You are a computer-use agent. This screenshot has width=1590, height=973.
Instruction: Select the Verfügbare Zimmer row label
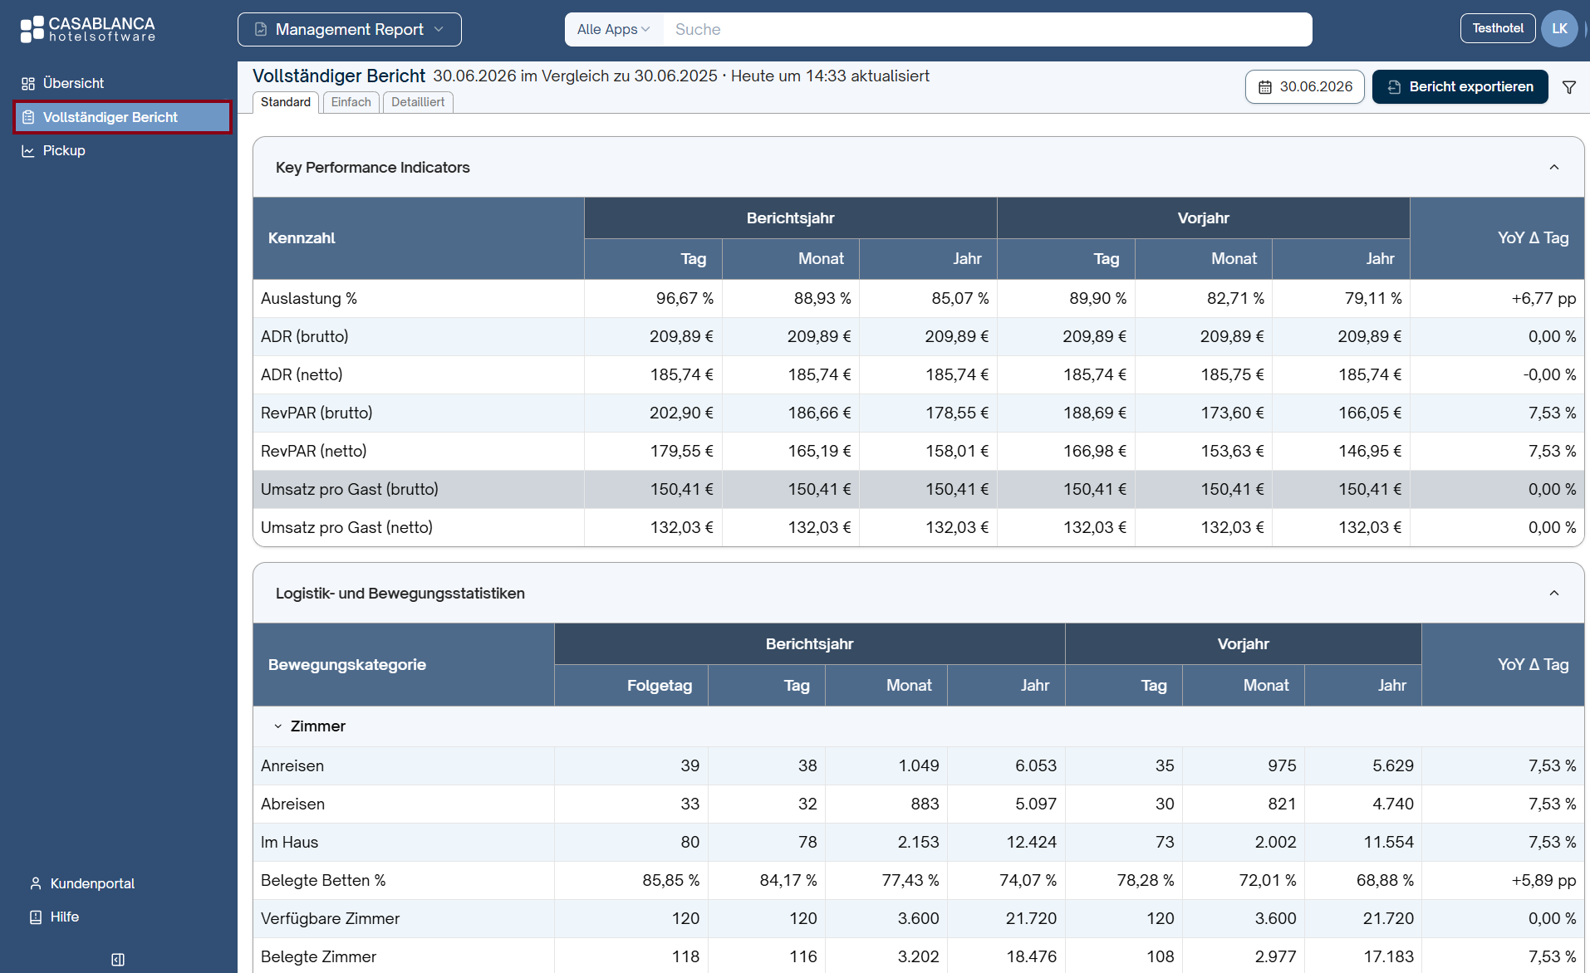pos(330,918)
